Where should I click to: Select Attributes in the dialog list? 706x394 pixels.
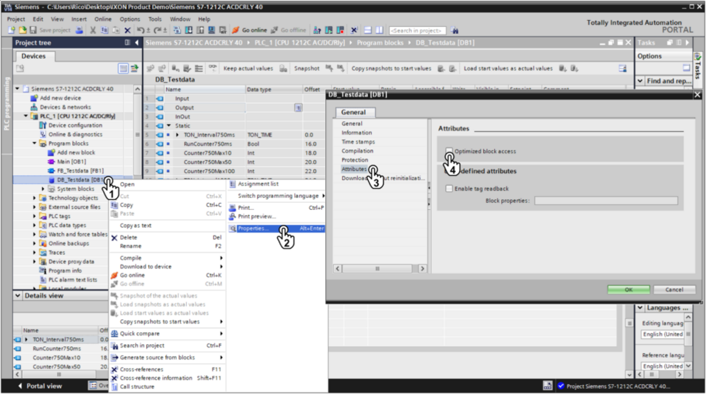pos(354,169)
